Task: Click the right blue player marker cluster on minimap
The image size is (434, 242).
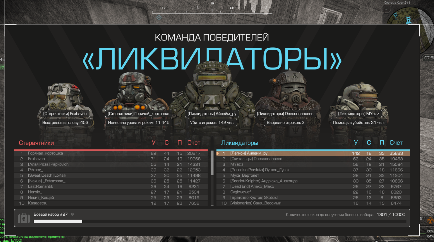Action: [x=408, y=20]
